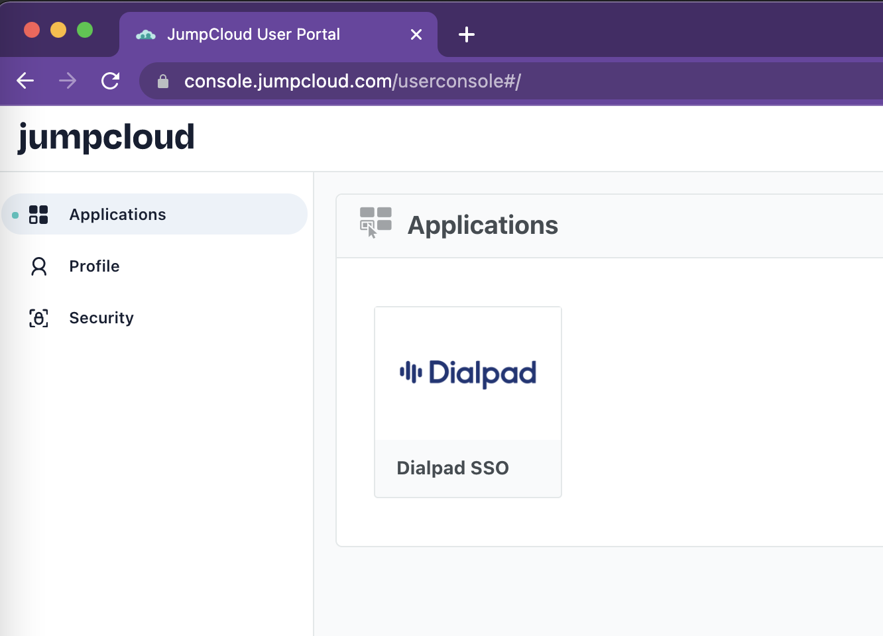Click the JumpCloud cloud favicon in tab
Viewport: 883px width, 636px height.
pos(146,34)
